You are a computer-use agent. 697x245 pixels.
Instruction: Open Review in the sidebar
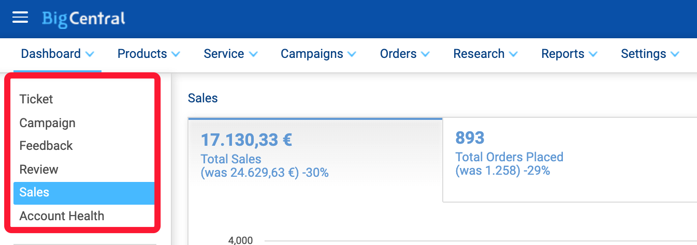84,170
